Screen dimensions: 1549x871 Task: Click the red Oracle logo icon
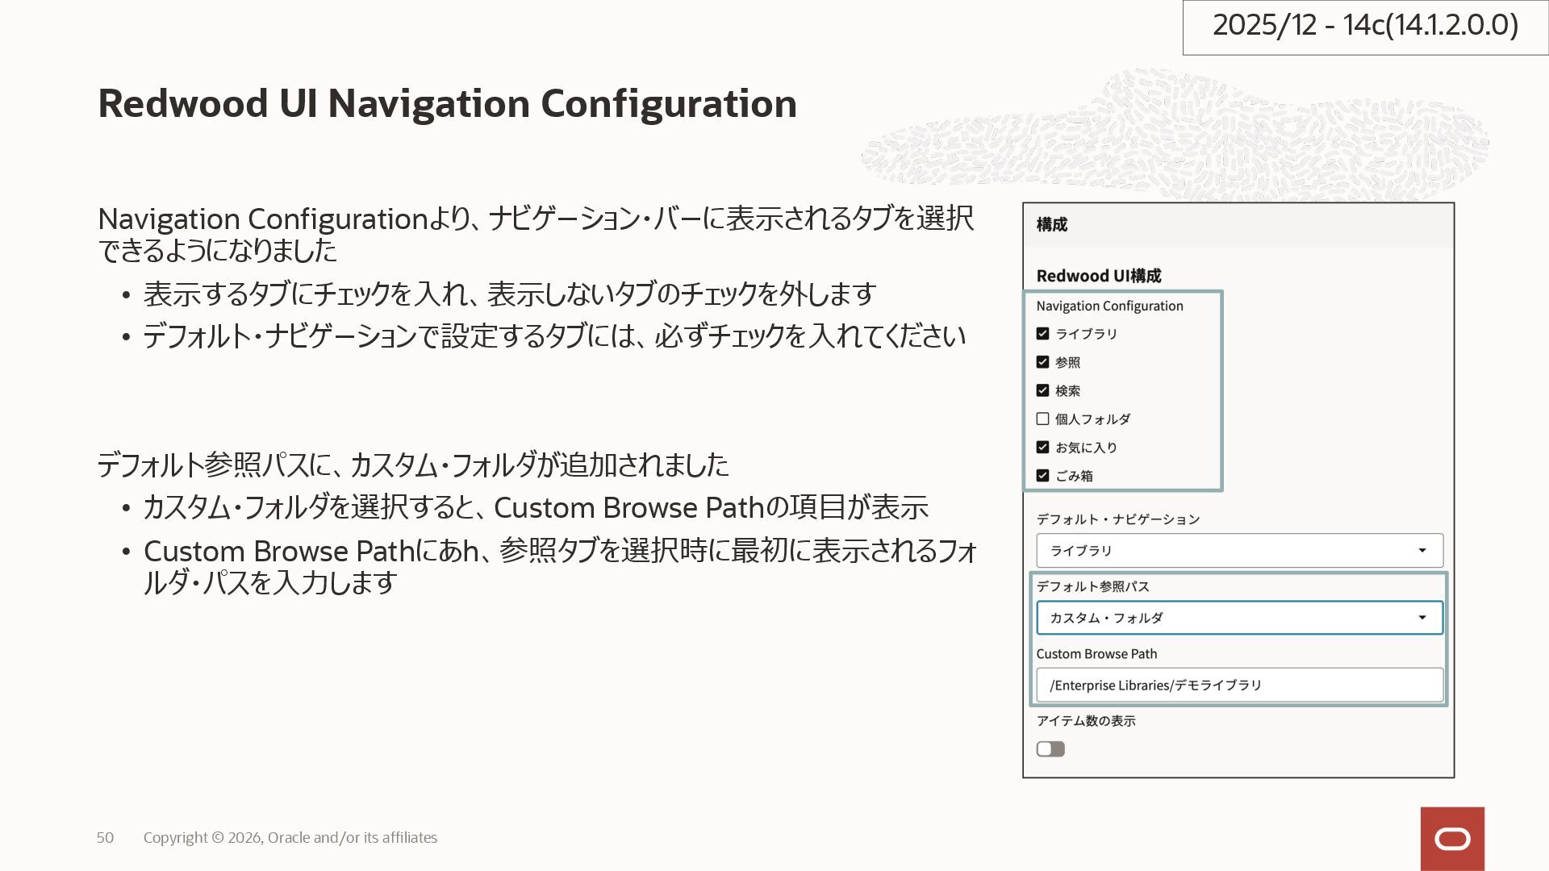[x=1452, y=839]
